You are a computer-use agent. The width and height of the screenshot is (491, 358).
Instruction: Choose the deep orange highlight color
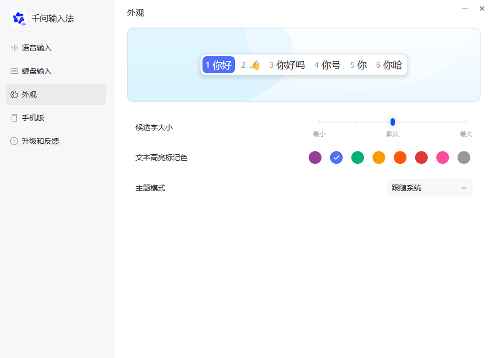point(400,157)
